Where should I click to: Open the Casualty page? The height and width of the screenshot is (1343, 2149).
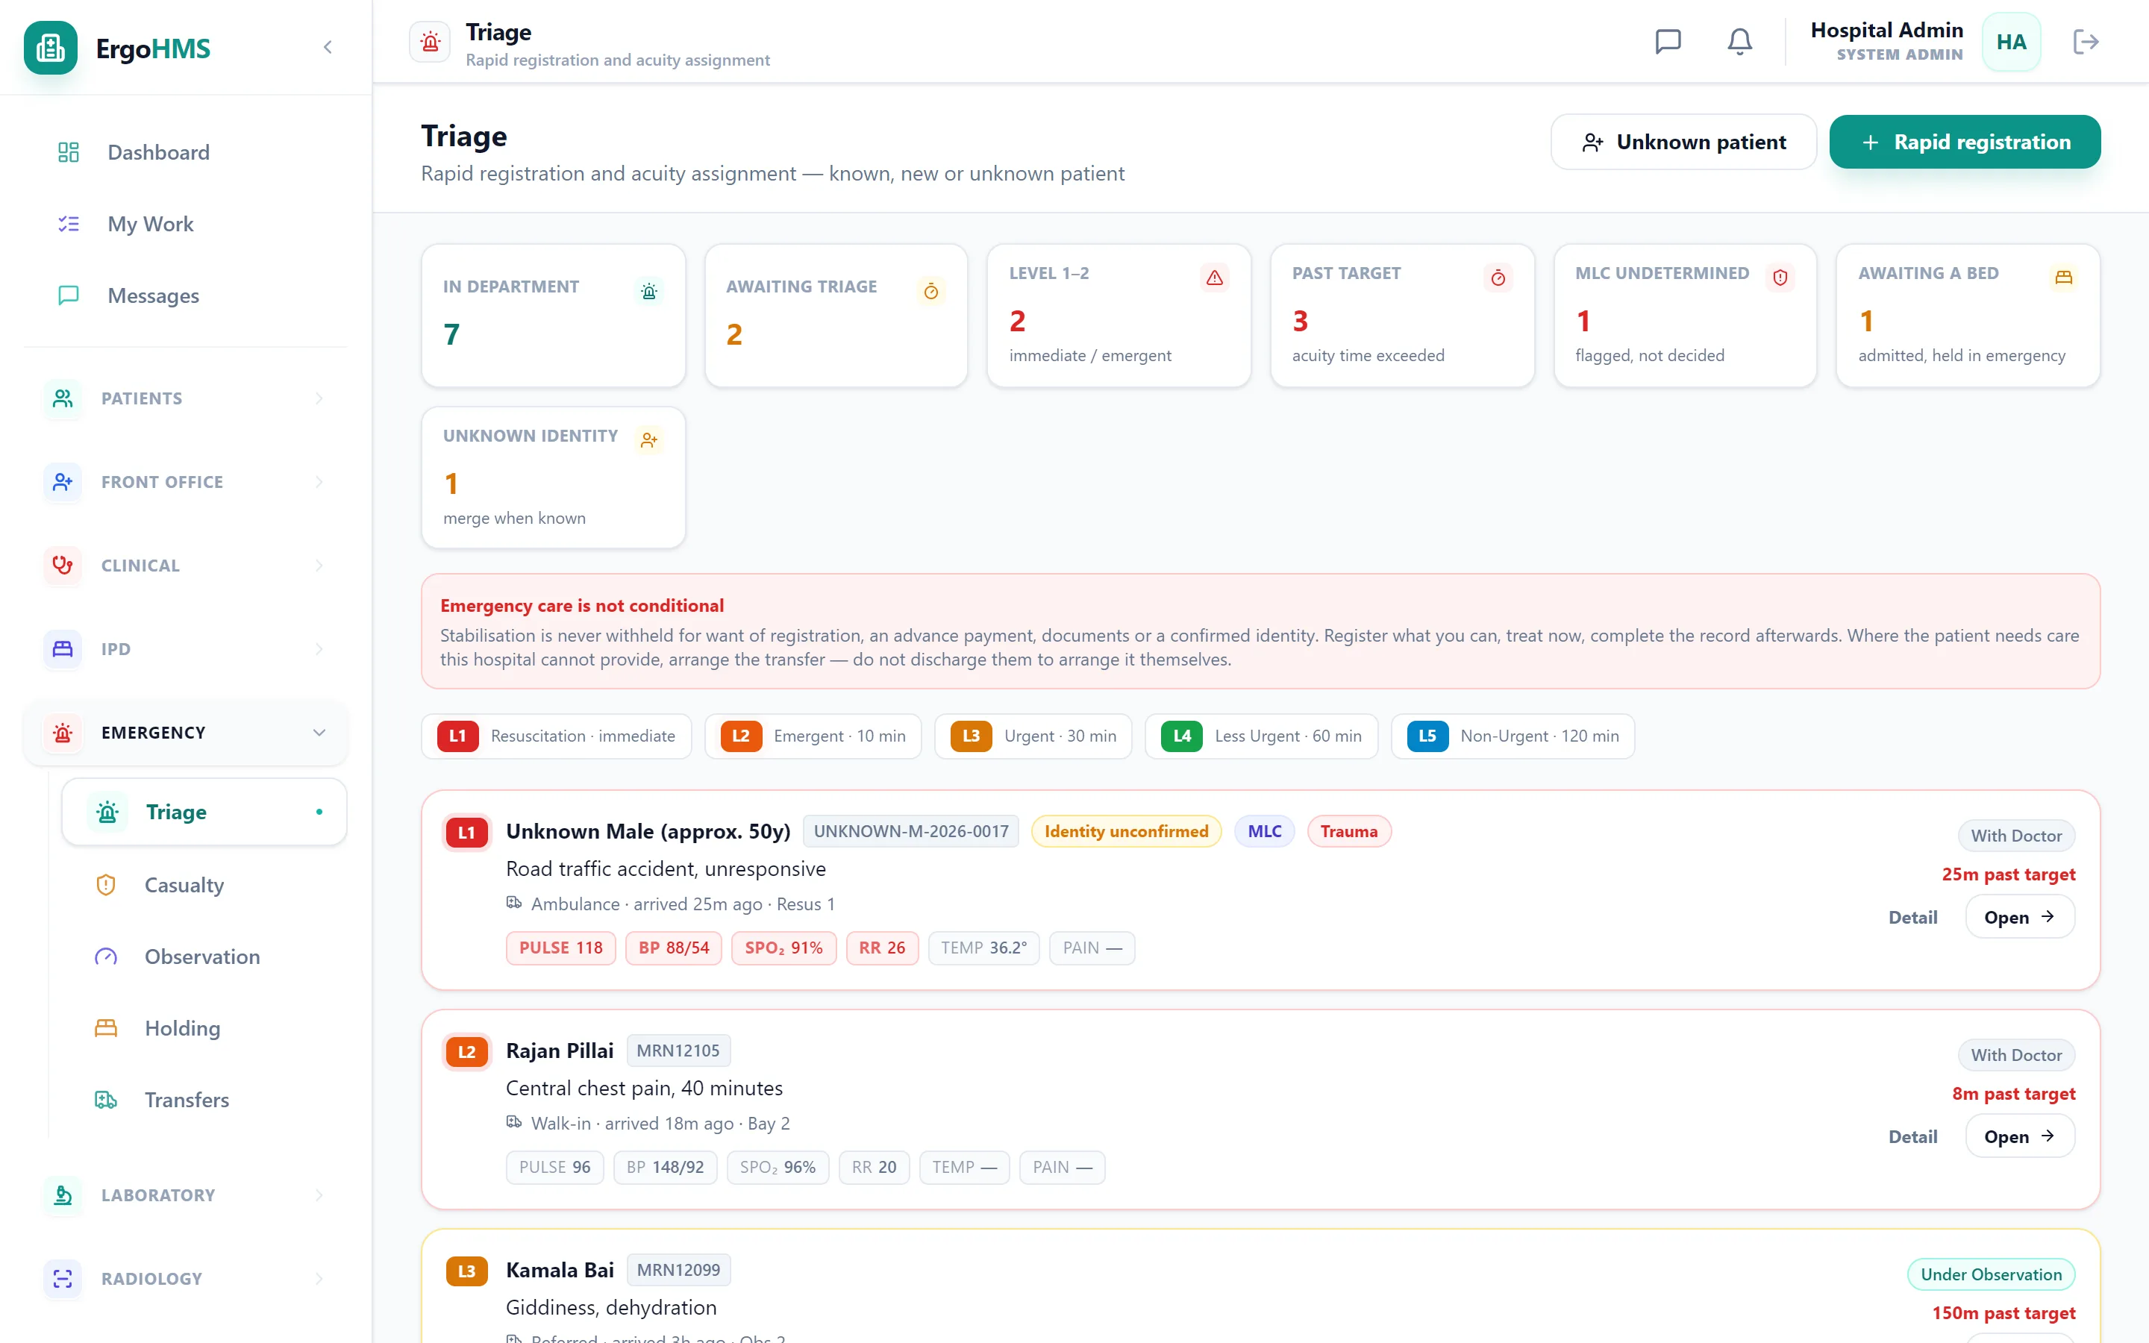pos(204,885)
